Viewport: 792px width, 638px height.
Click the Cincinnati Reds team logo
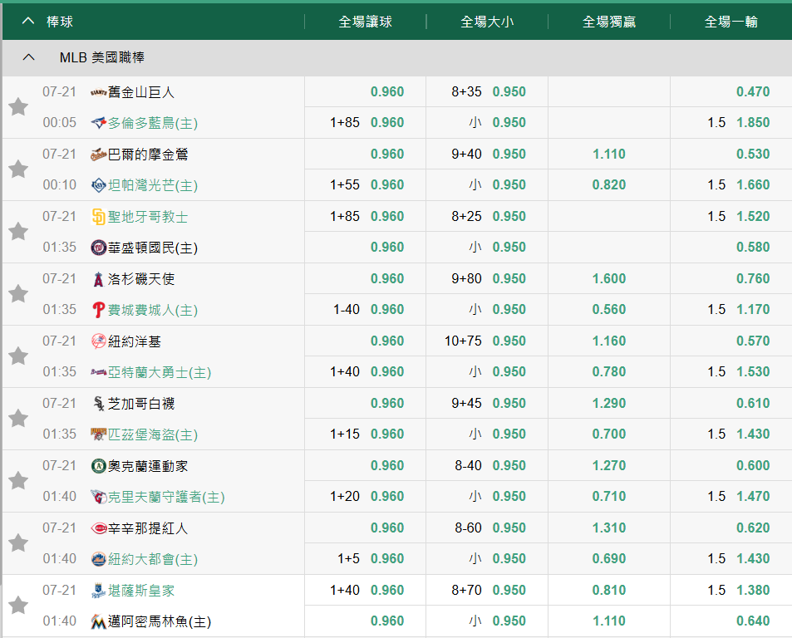point(99,528)
